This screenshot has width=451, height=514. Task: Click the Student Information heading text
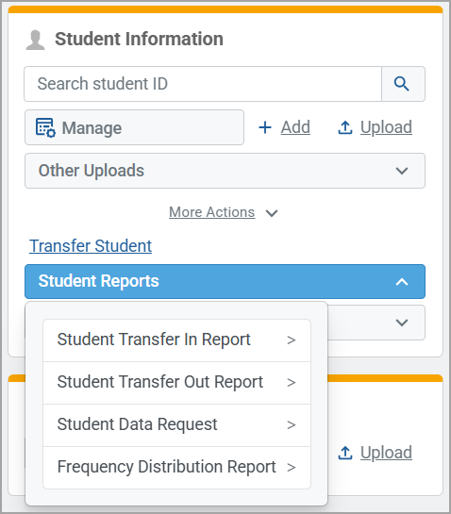pos(139,39)
